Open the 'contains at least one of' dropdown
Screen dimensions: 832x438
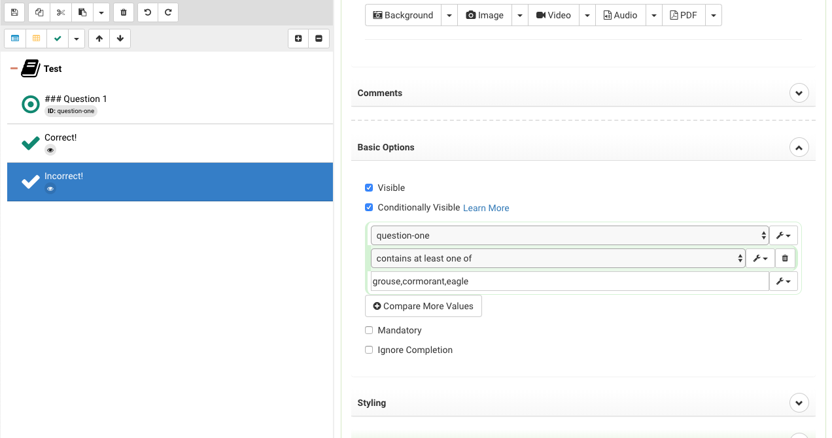[x=557, y=258]
